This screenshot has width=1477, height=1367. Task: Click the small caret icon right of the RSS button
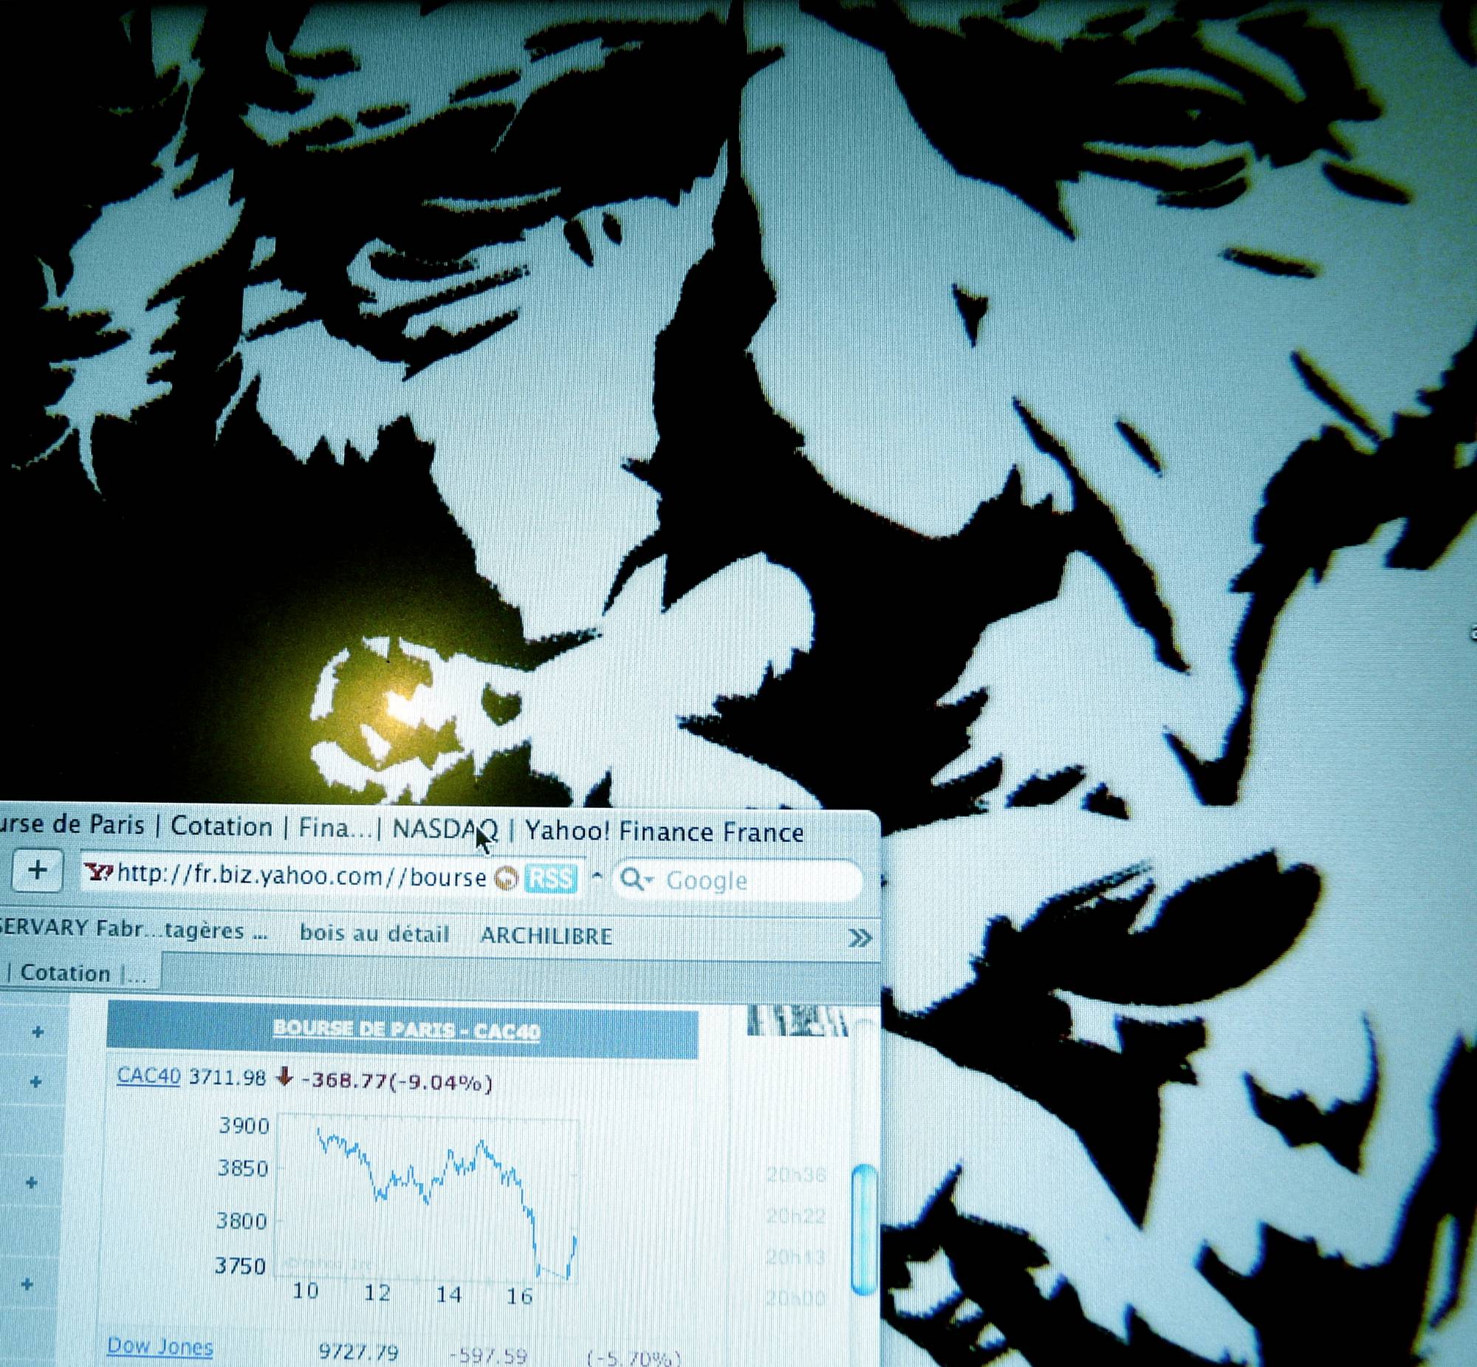pos(597,877)
